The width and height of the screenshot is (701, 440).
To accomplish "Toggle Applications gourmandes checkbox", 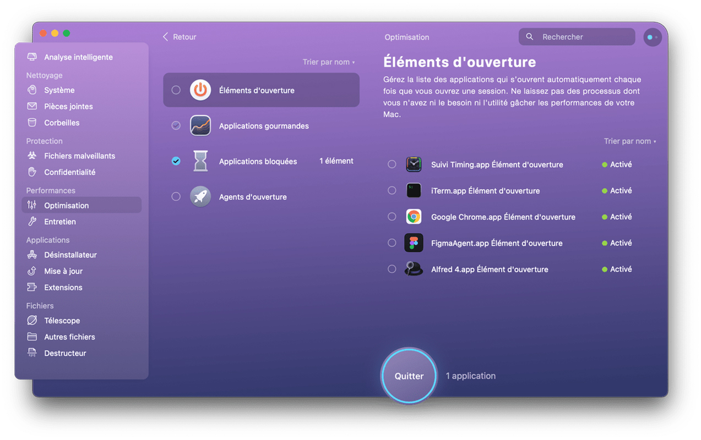I will (176, 125).
